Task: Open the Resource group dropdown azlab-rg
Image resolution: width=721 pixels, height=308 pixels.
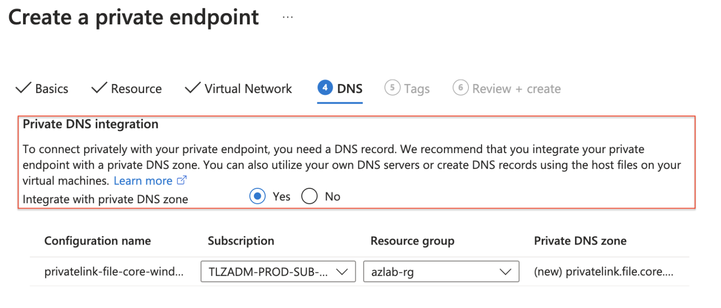Action: click(441, 271)
